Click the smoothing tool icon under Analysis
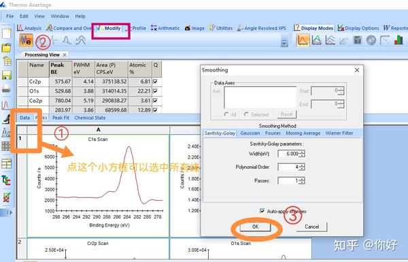 point(26,41)
